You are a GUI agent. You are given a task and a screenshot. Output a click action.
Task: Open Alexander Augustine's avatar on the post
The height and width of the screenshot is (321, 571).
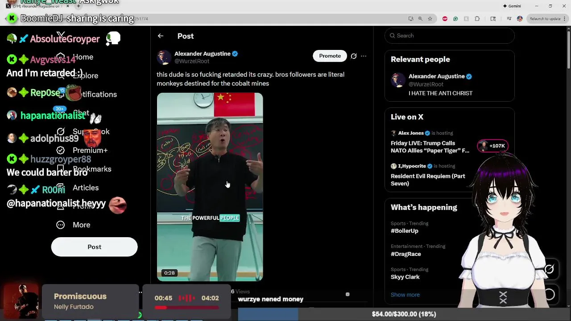pos(164,57)
